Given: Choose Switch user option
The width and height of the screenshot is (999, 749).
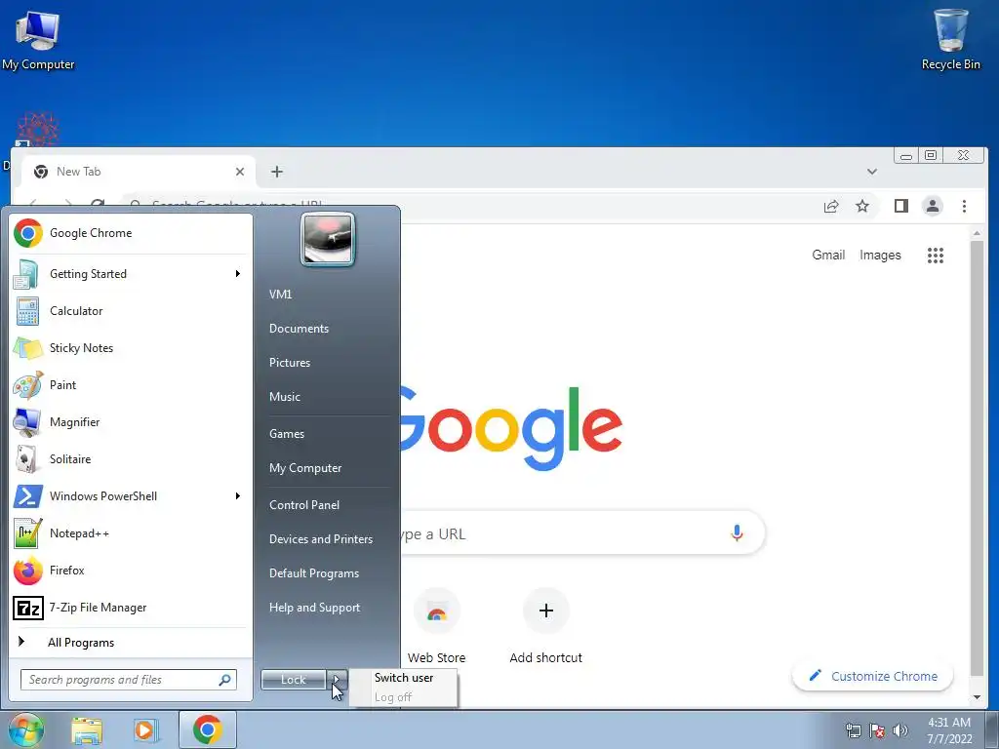Looking at the screenshot, I should click(x=404, y=678).
